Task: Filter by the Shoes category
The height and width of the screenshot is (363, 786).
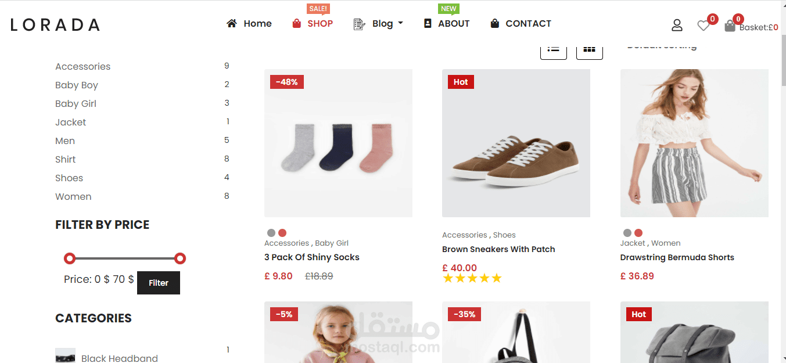Action: [x=69, y=178]
